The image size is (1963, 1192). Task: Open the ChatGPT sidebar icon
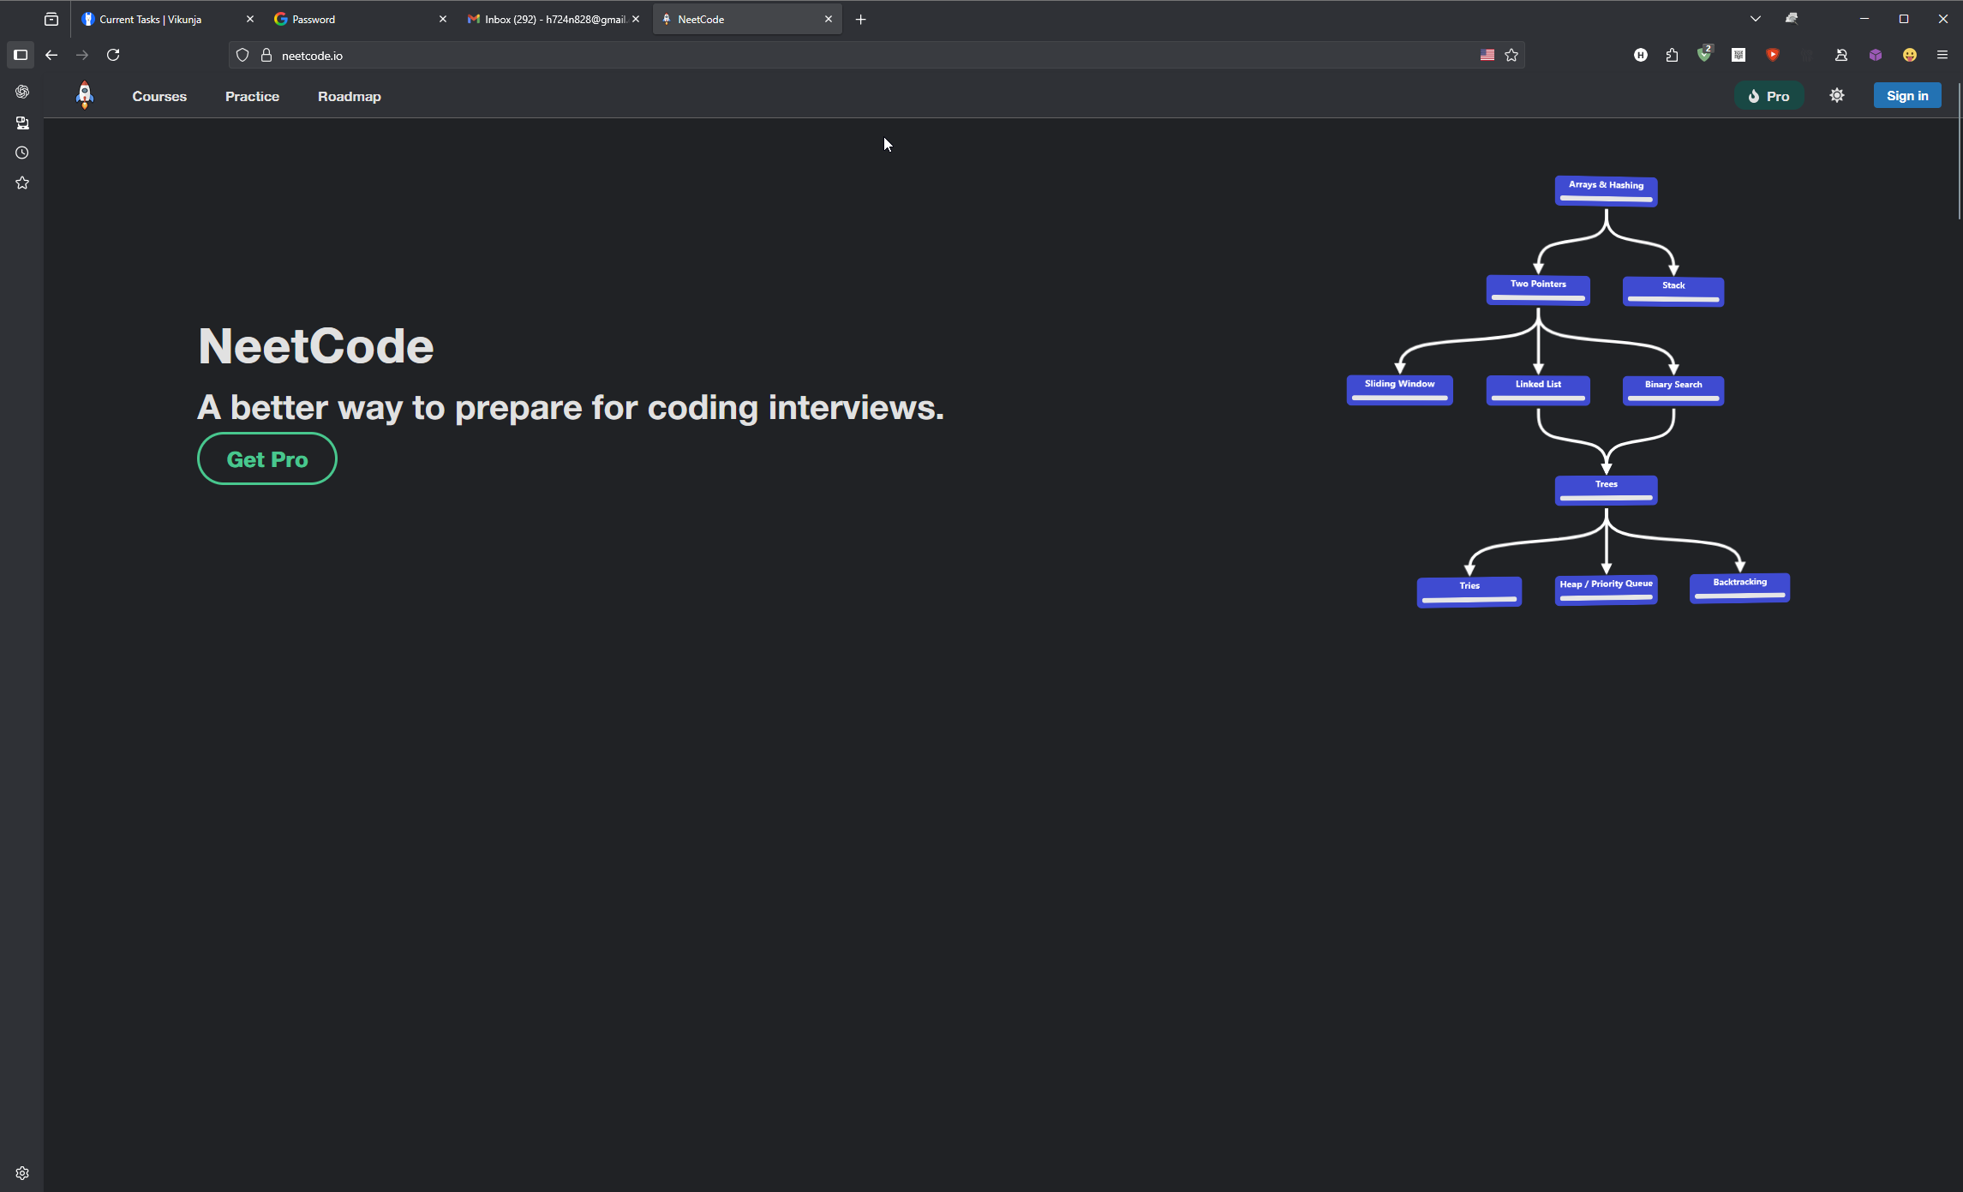point(22,92)
